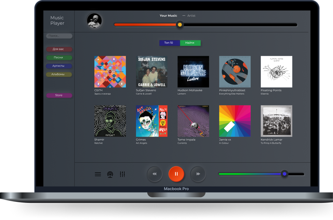This screenshot has width=333, height=220.
Task: Pause the currently playing track
Action: click(x=176, y=174)
